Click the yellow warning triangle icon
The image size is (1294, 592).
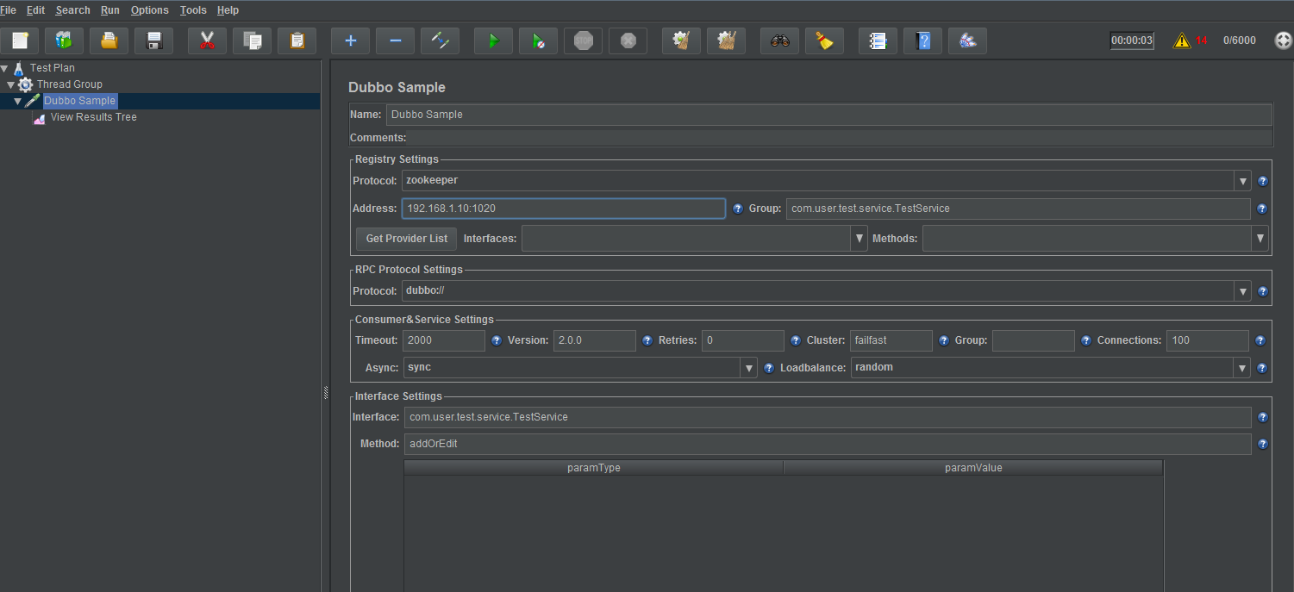pos(1181,41)
